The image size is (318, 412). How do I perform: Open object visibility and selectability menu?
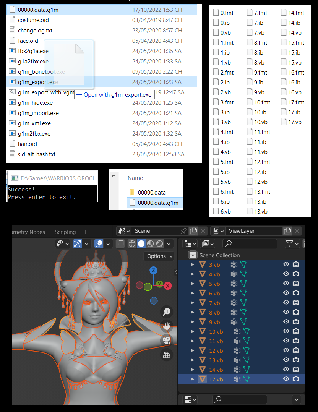[x=63, y=244]
